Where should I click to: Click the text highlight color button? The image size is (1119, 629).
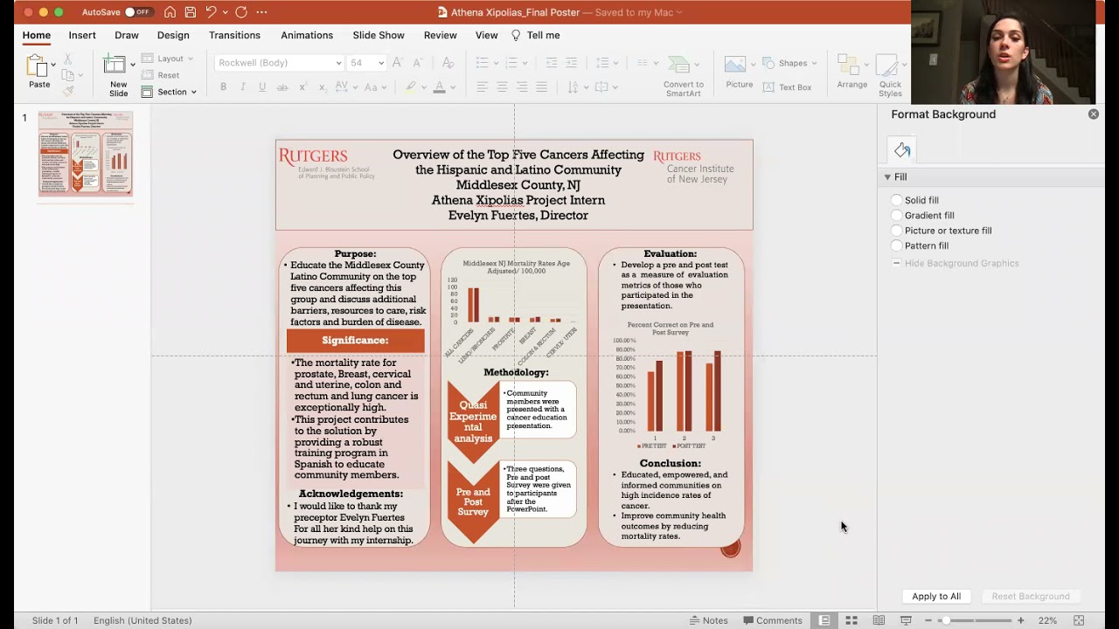click(x=410, y=87)
